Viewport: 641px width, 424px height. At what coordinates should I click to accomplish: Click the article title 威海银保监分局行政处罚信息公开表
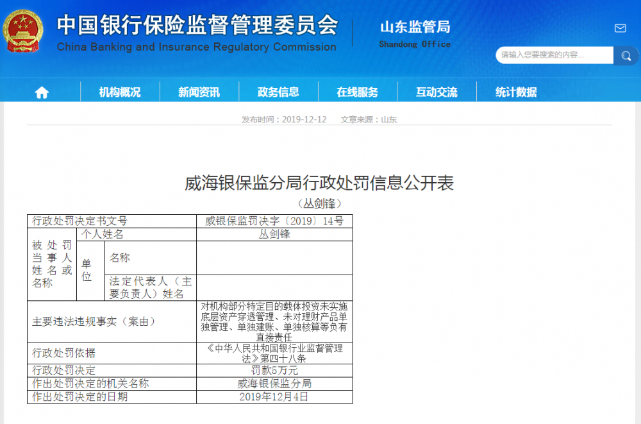coord(320,182)
